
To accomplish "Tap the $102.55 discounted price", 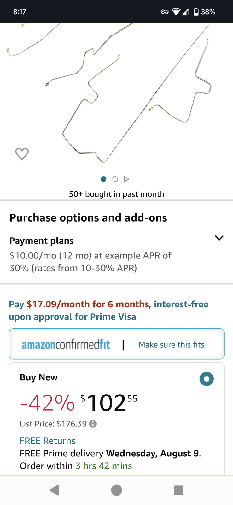I will click(x=109, y=403).
